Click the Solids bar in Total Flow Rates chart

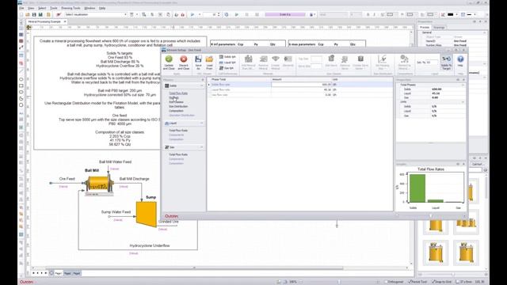point(417,188)
